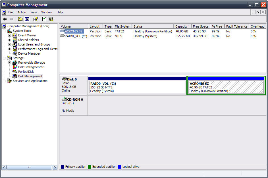
Task: Sort by the % Free column header
Action: 217,26
